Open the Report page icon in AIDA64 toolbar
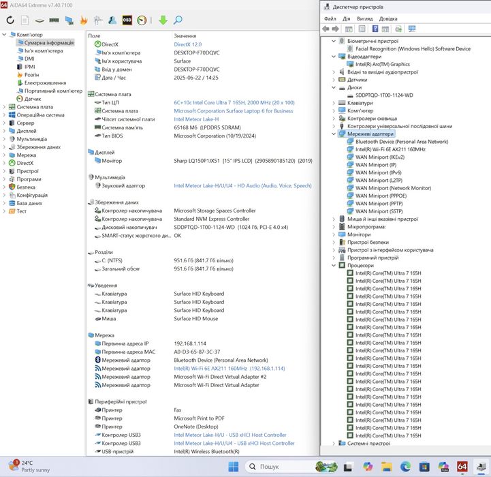 [25, 20]
